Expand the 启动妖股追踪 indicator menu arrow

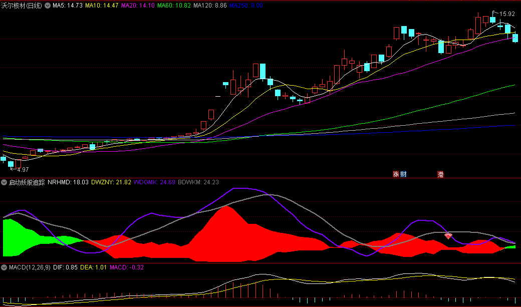tap(4, 182)
